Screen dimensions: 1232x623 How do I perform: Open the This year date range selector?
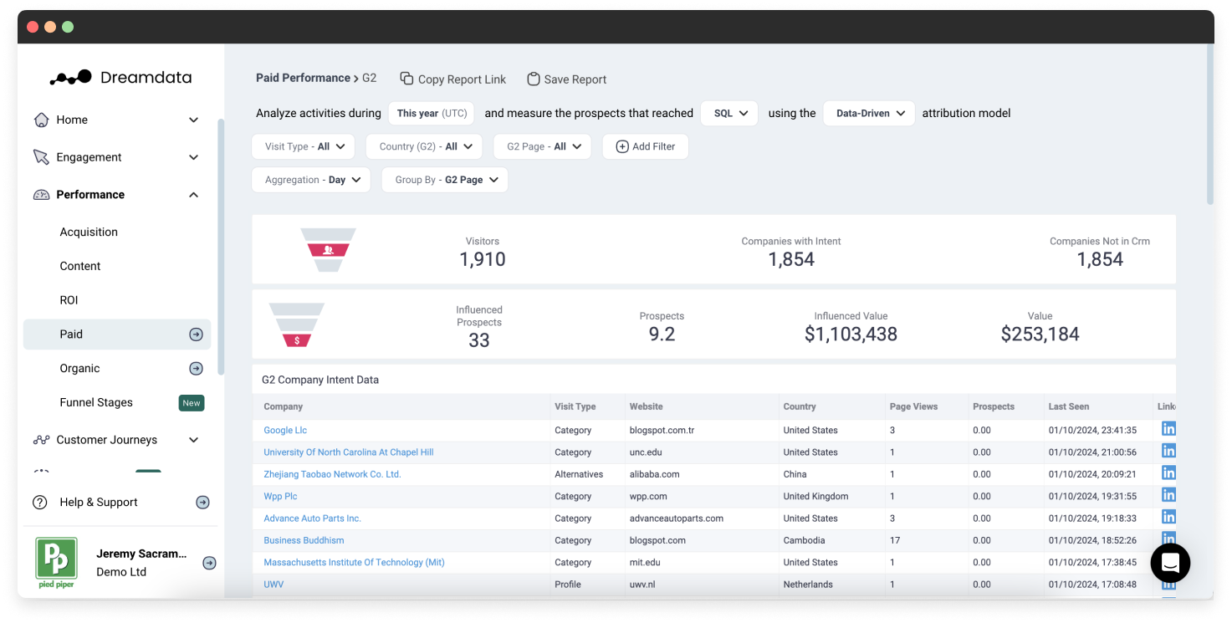point(431,113)
